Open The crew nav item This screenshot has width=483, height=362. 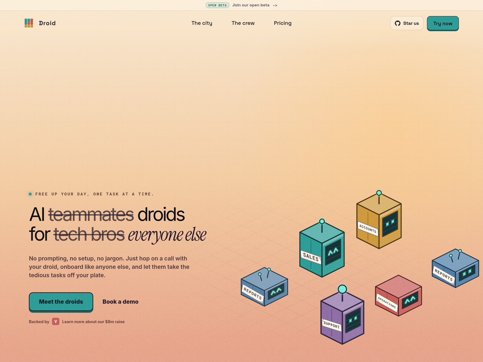click(243, 23)
